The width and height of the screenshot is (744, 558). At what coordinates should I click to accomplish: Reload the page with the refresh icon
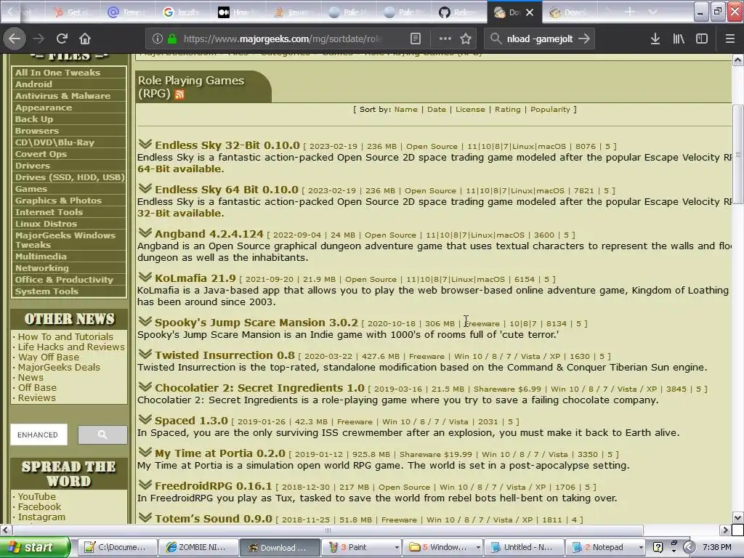pos(62,39)
